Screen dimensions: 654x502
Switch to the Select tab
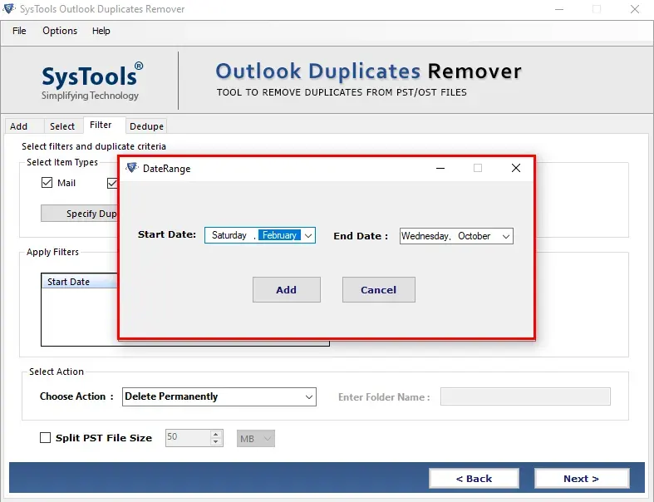pos(62,126)
